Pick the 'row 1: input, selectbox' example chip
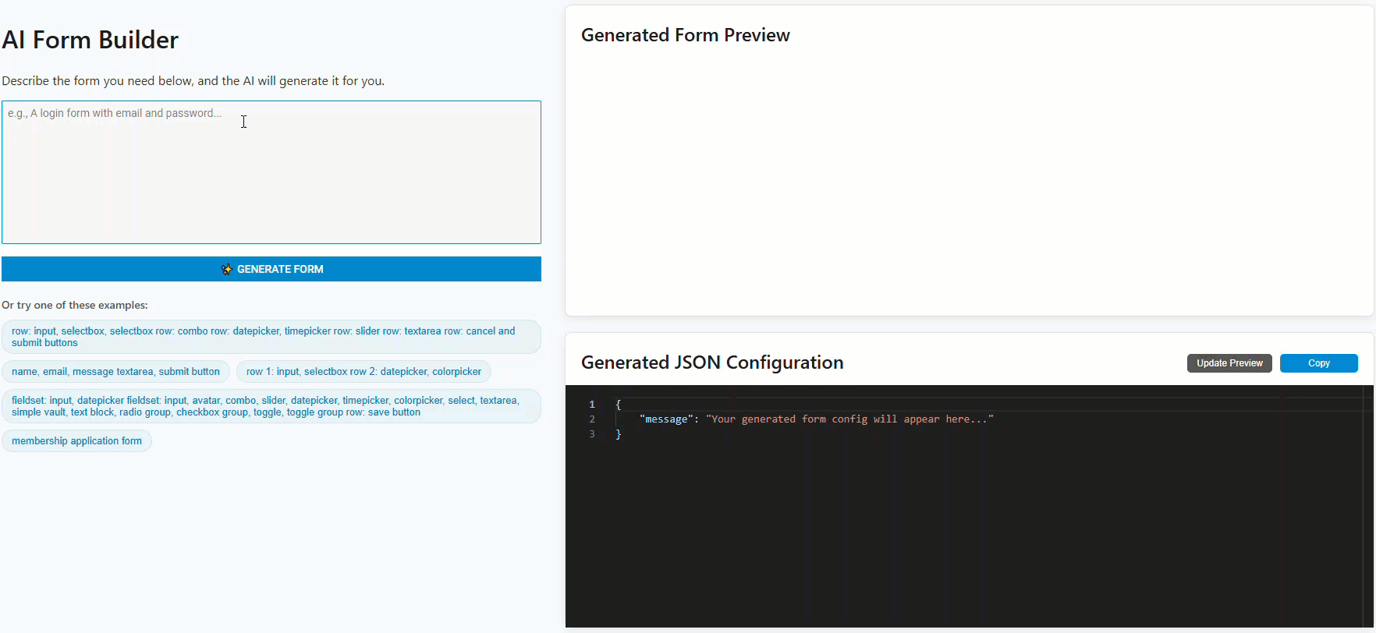 (x=364, y=372)
